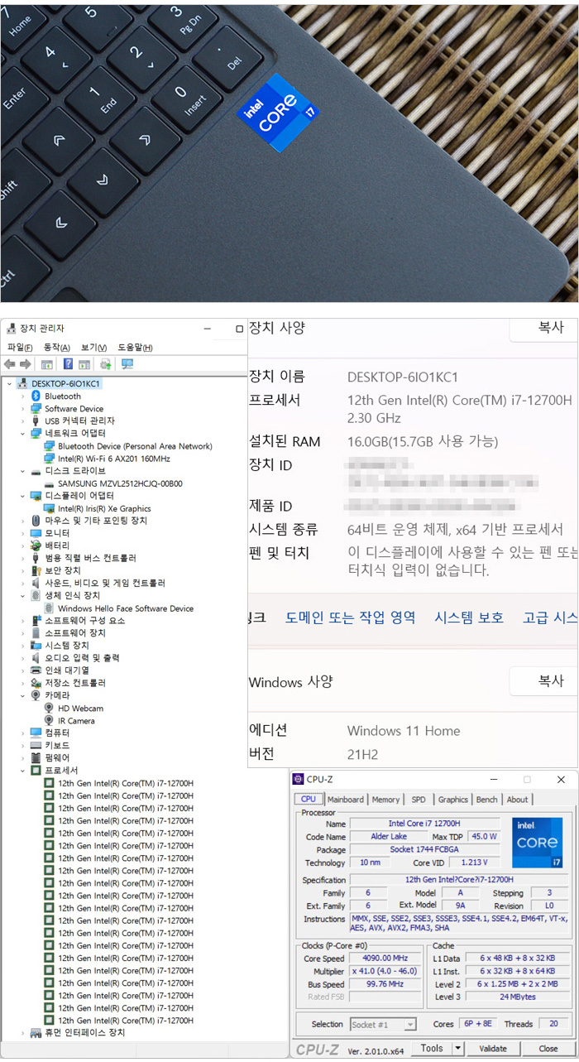Screen dimensions: 579x1062
Task: Open the 동작(A) menu
Action: (56, 348)
